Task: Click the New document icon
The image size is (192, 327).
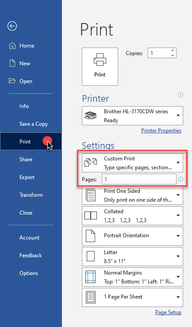Action: point(12,63)
